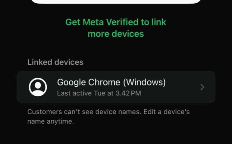Click 'name anytime.' on the footer note
This screenshot has height=144, width=232.
pyautogui.click(x=50, y=121)
